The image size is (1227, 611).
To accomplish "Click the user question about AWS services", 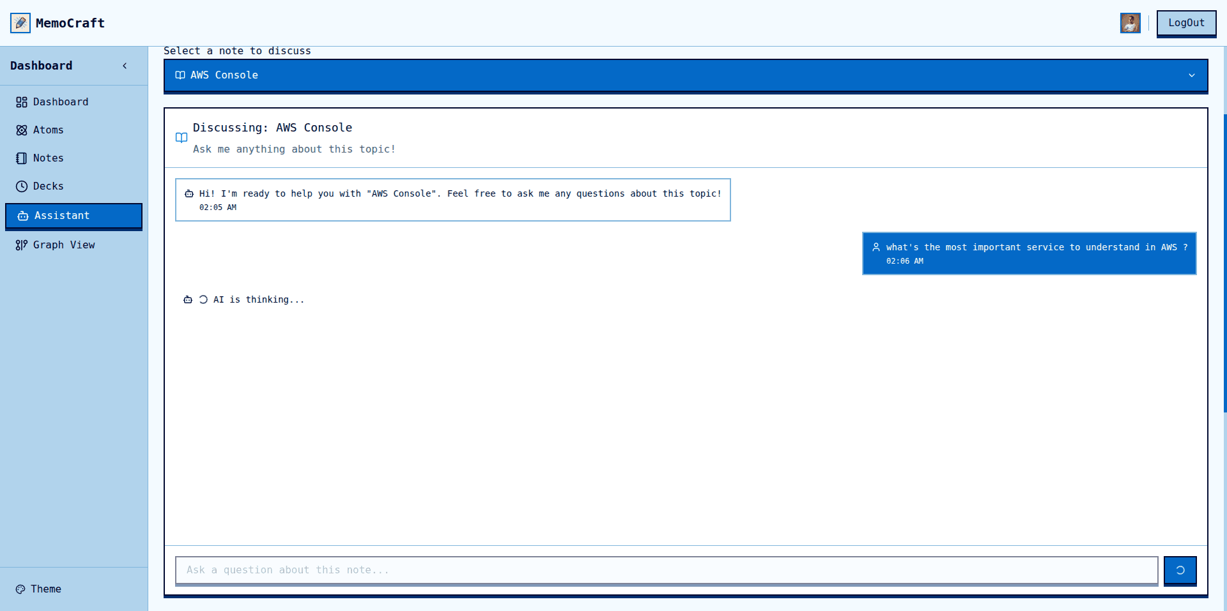I will pyautogui.click(x=1037, y=247).
